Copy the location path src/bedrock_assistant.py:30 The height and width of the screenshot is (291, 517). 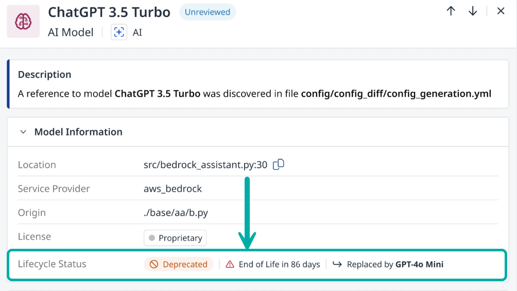pyautogui.click(x=278, y=164)
